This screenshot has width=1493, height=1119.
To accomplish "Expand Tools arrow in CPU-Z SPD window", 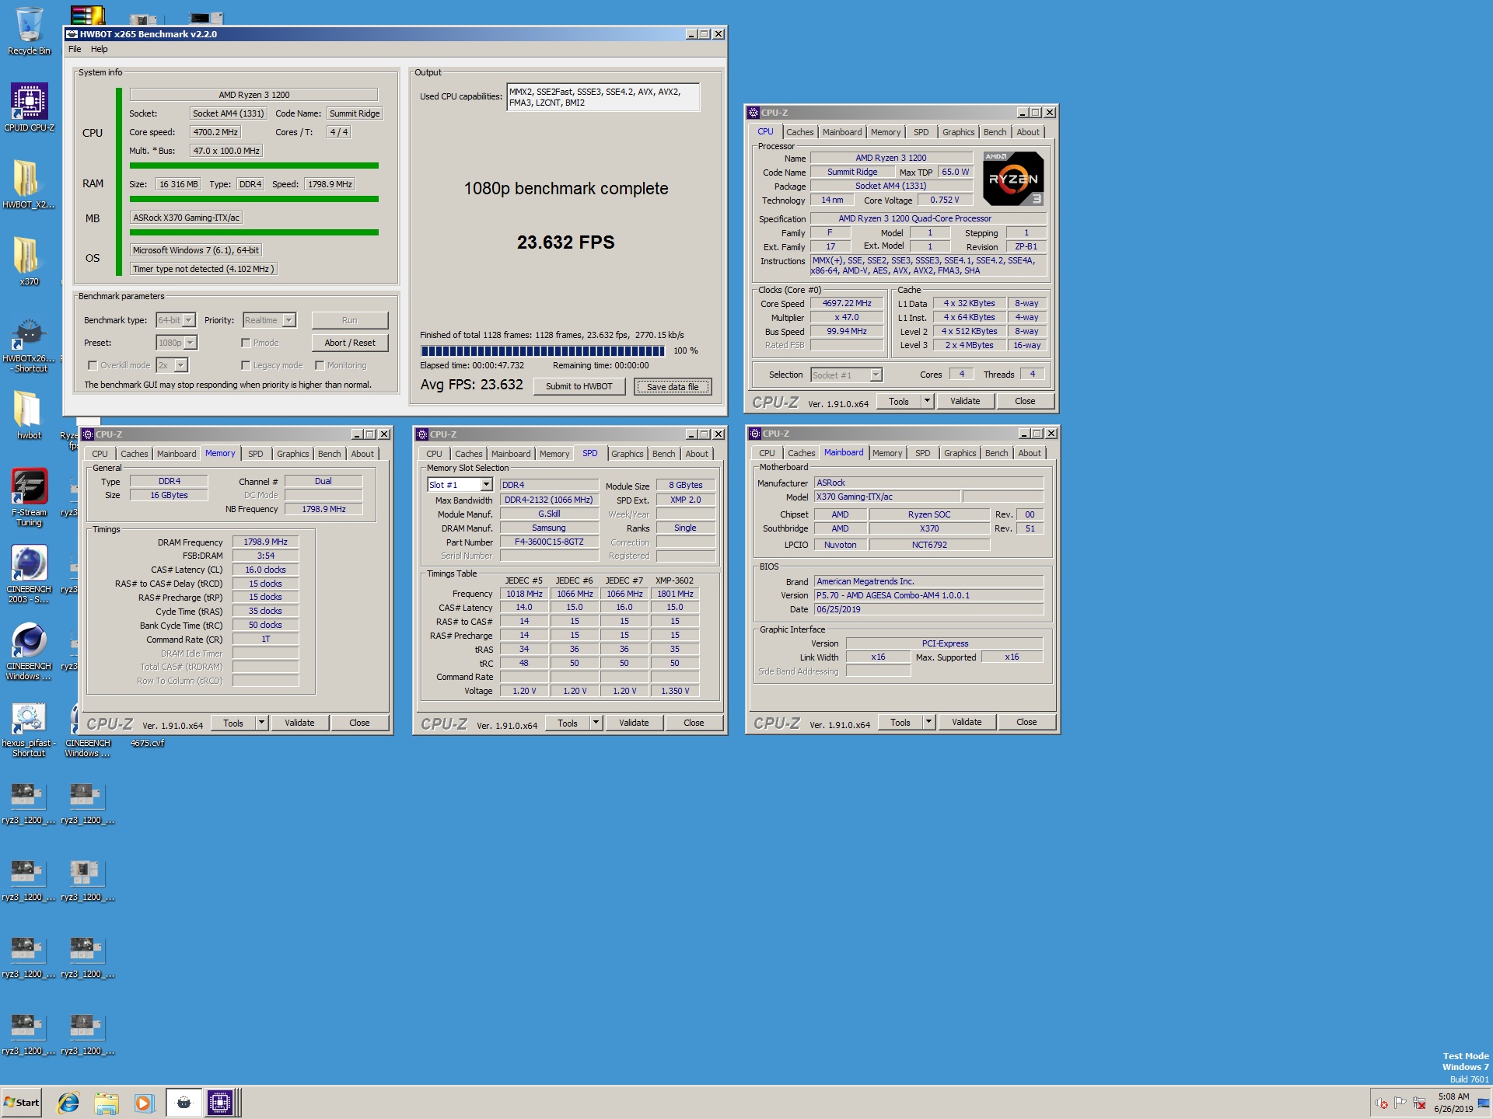I will coord(596,723).
